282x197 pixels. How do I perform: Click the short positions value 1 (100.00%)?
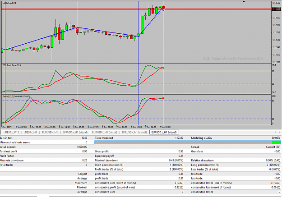pos(176,165)
